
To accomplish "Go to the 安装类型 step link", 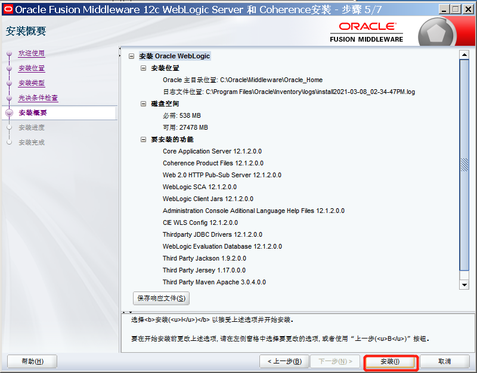I will [x=32, y=83].
